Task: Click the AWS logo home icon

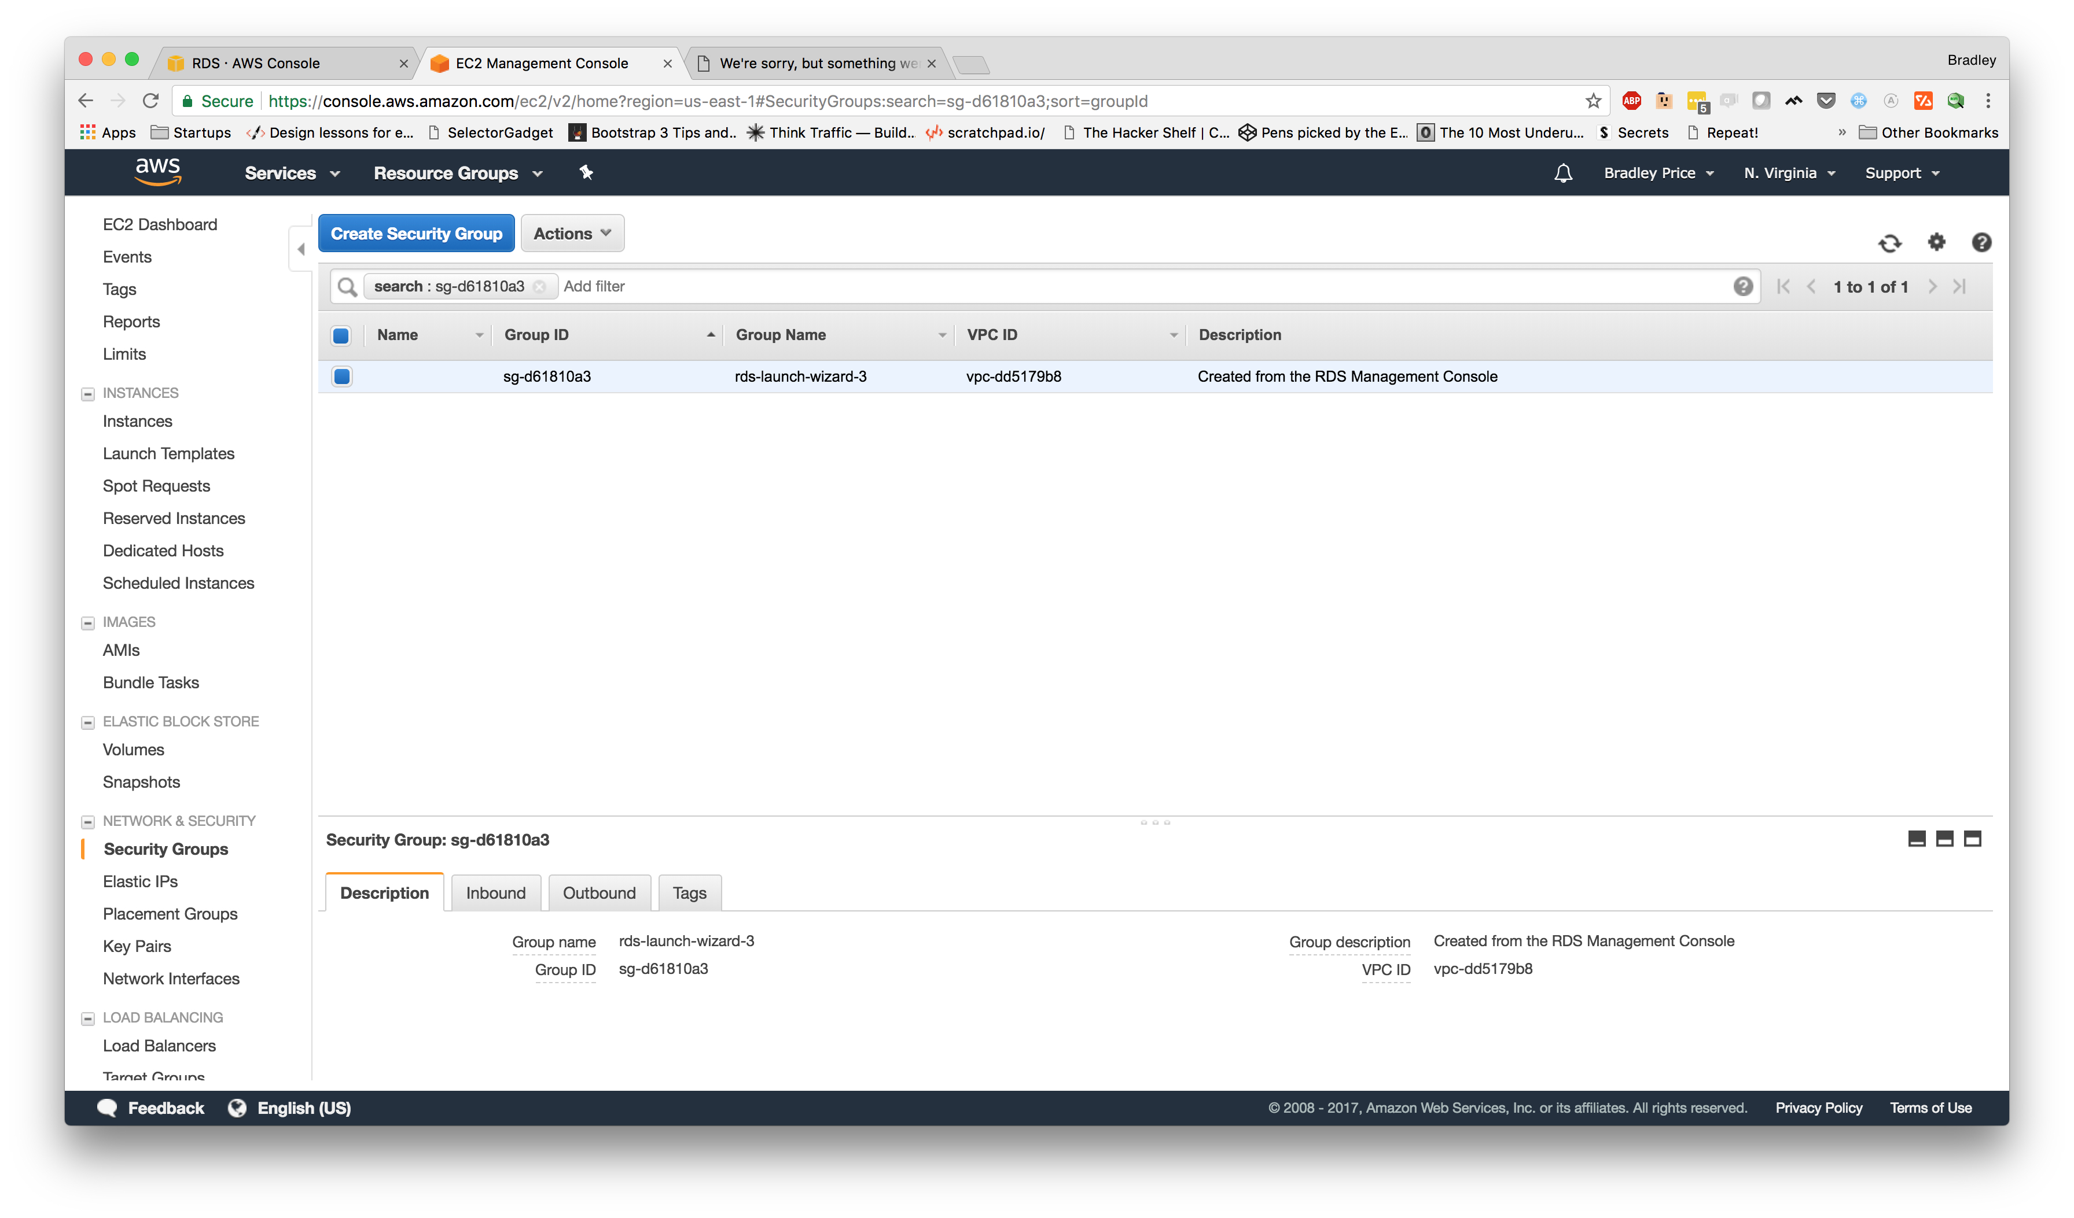Action: (158, 172)
